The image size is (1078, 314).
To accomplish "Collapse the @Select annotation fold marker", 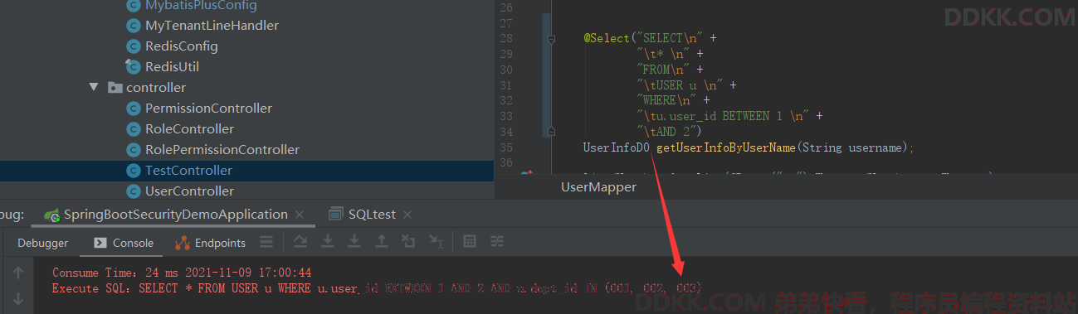I will (x=549, y=39).
